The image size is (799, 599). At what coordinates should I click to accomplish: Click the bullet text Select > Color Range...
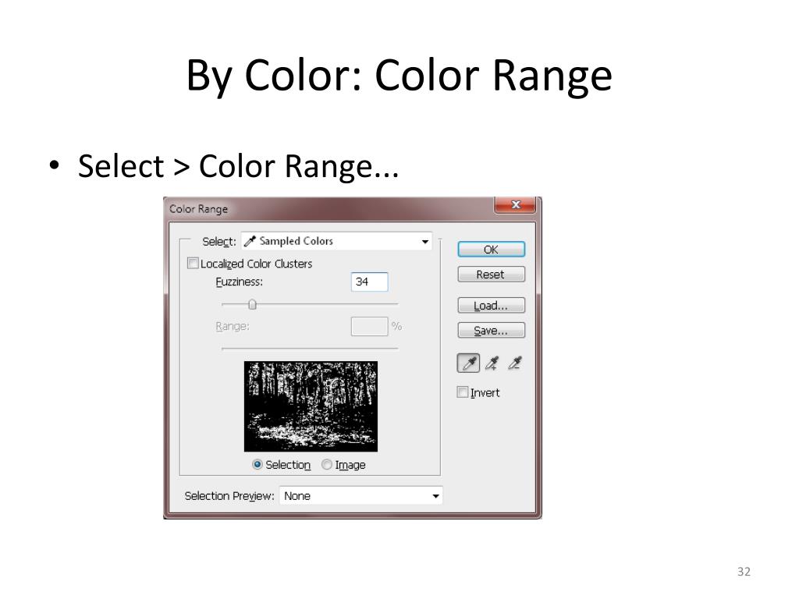[238, 166]
